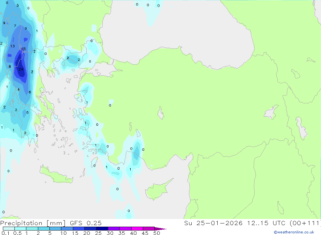Click the '13' precipitation value on map
The height and width of the screenshot is (235, 321).
click(13, 46)
